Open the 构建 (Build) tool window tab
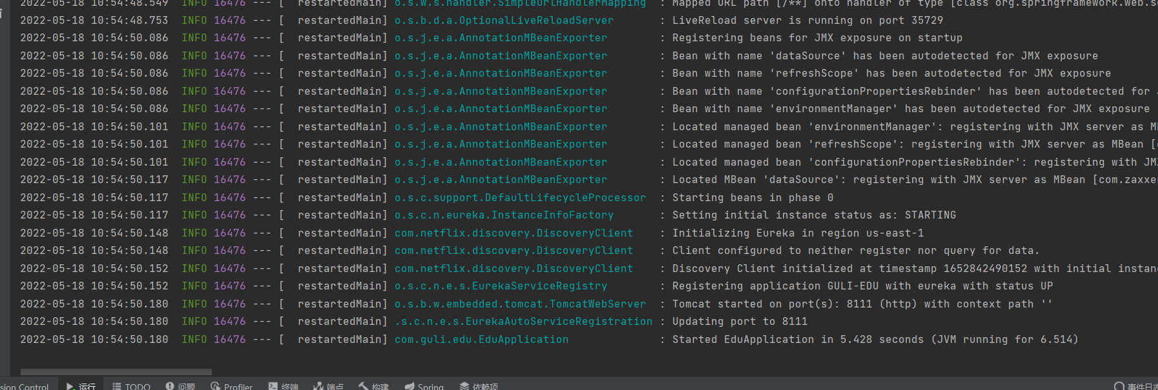This screenshot has width=1158, height=390. 373,386
